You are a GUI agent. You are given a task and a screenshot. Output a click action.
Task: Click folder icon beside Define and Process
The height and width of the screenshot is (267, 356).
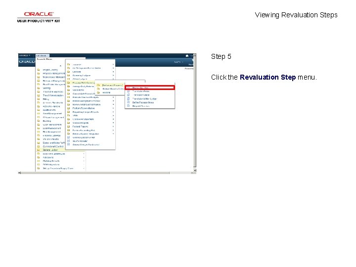click(x=98, y=85)
